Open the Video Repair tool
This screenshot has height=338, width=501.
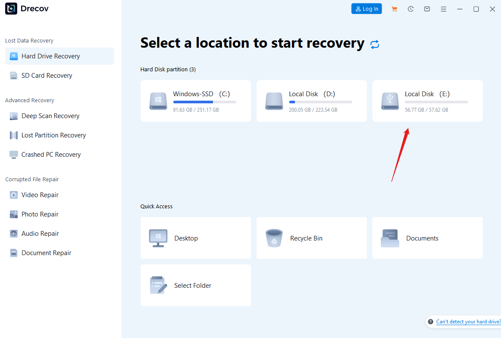tap(39, 195)
